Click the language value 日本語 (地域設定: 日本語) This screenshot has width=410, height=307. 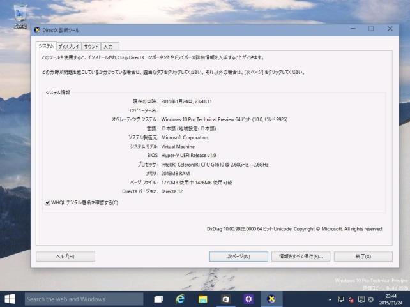(x=188, y=128)
